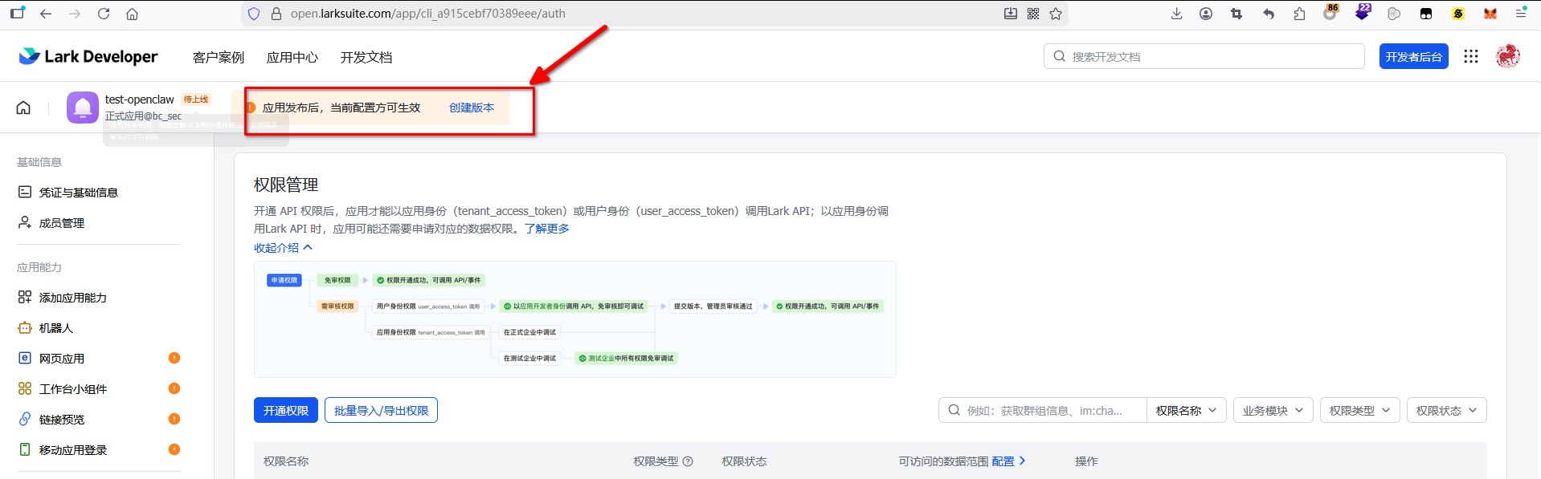1541x479 pixels.
Task: Click the 创建版本 link
Action: click(472, 108)
